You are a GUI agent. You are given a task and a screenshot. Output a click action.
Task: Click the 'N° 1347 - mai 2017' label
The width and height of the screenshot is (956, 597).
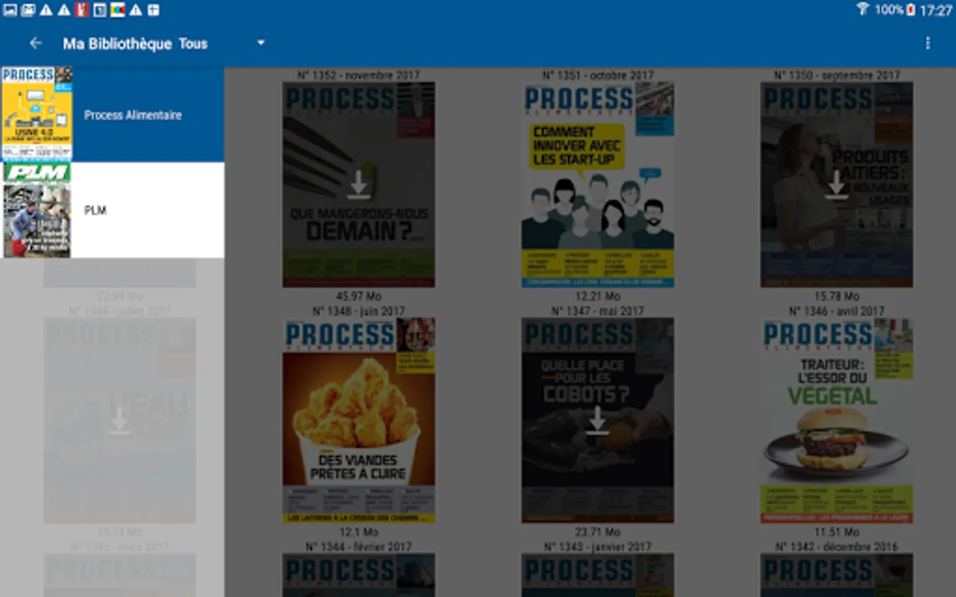(x=597, y=310)
